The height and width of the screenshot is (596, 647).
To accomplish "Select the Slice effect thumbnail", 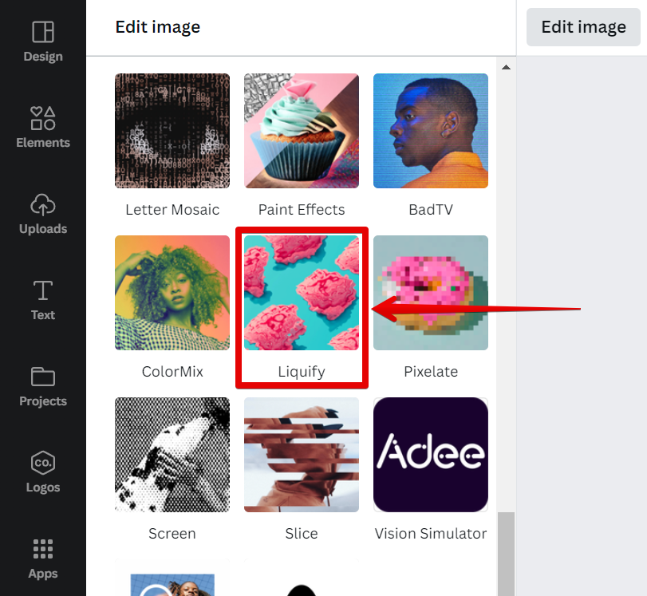I will tap(302, 455).
